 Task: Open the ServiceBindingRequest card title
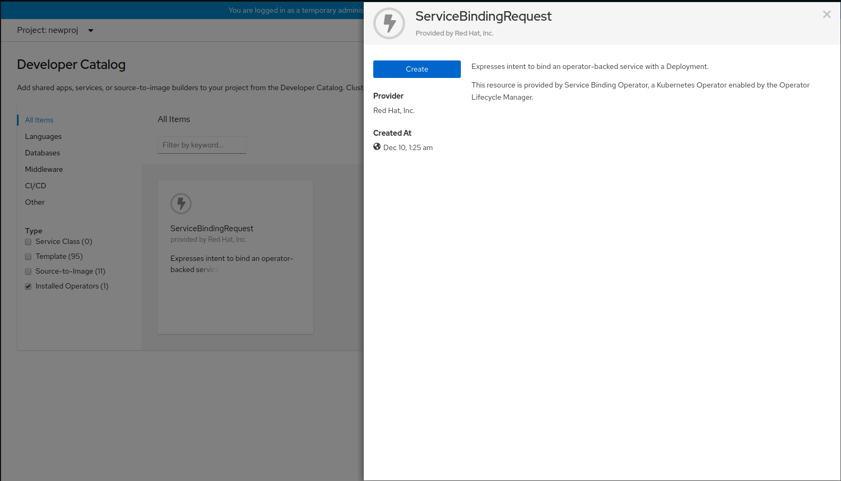coord(212,229)
